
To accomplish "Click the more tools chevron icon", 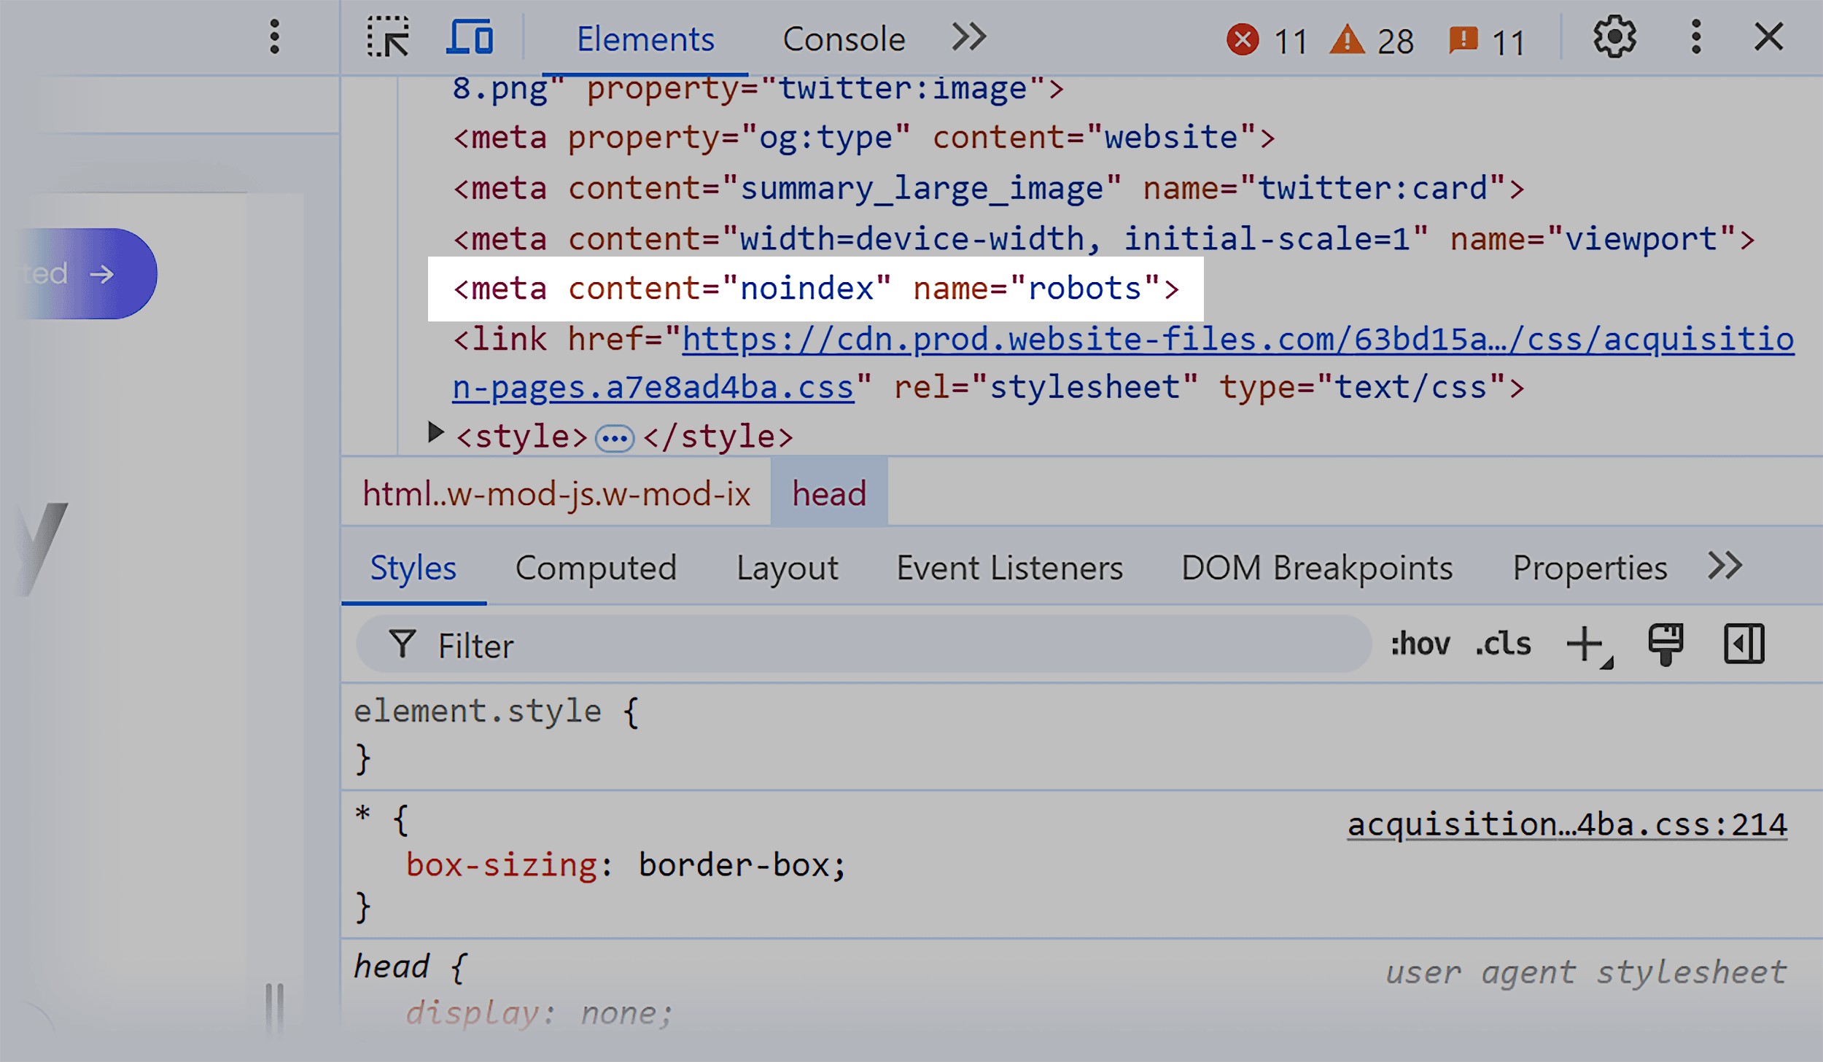I will [x=971, y=38].
